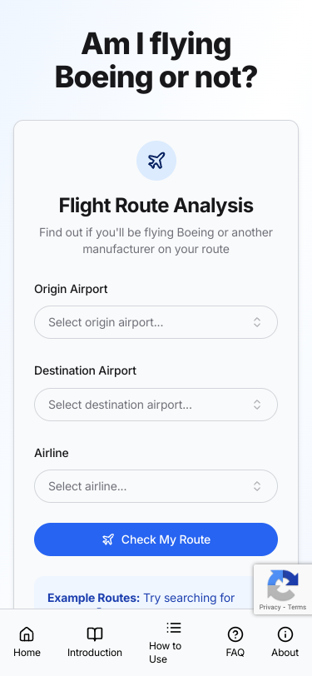Click the Check My Route button
This screenshot has width=312, height=676.
point(156,539)
